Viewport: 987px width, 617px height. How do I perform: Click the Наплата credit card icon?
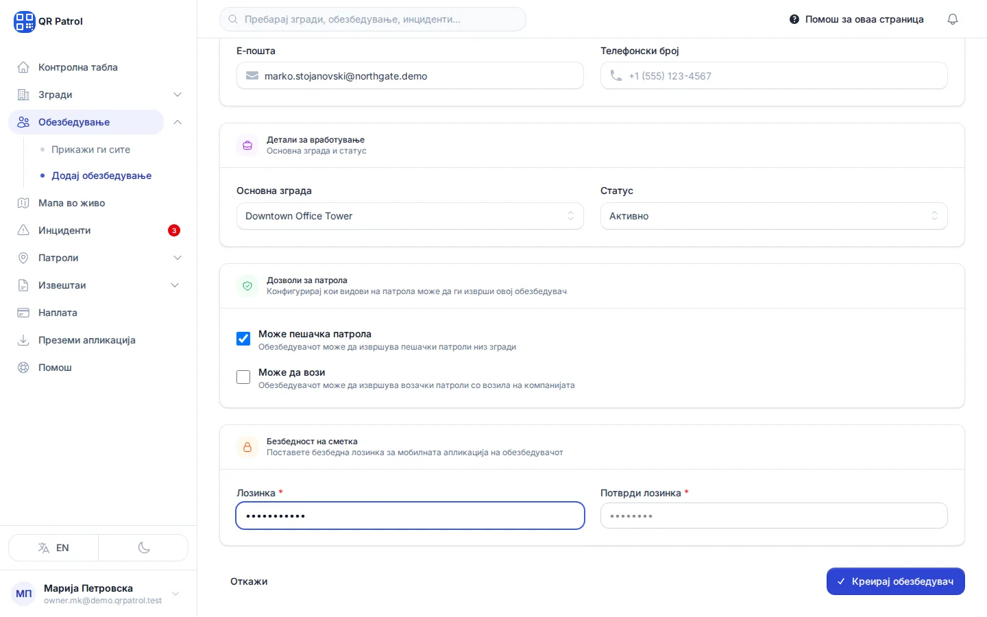point(23,313)
